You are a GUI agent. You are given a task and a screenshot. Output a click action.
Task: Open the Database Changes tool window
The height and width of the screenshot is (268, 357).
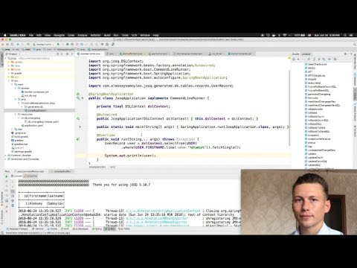tap(17, 229)
